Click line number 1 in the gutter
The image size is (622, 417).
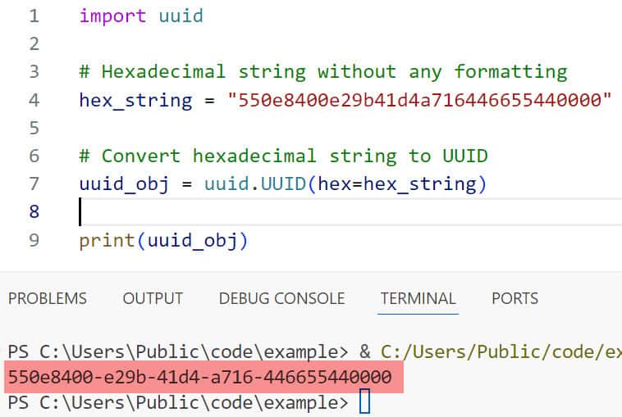33,16
